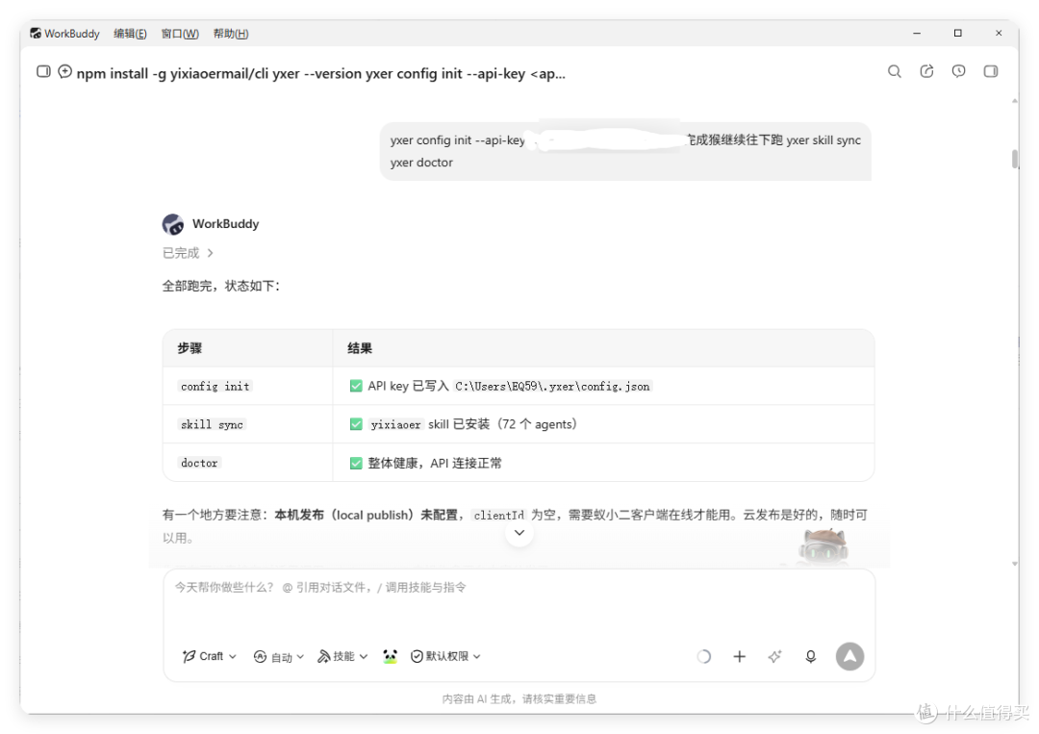Click the '全部跑完，状态如下' line
Viewport: 1039px width, 734px height.
pyautogui.click(x=221, y=286)
